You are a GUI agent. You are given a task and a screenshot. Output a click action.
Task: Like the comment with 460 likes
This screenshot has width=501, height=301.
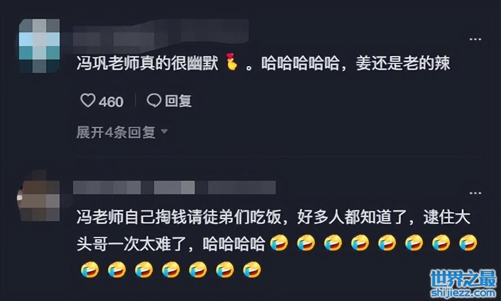point(88,101)
